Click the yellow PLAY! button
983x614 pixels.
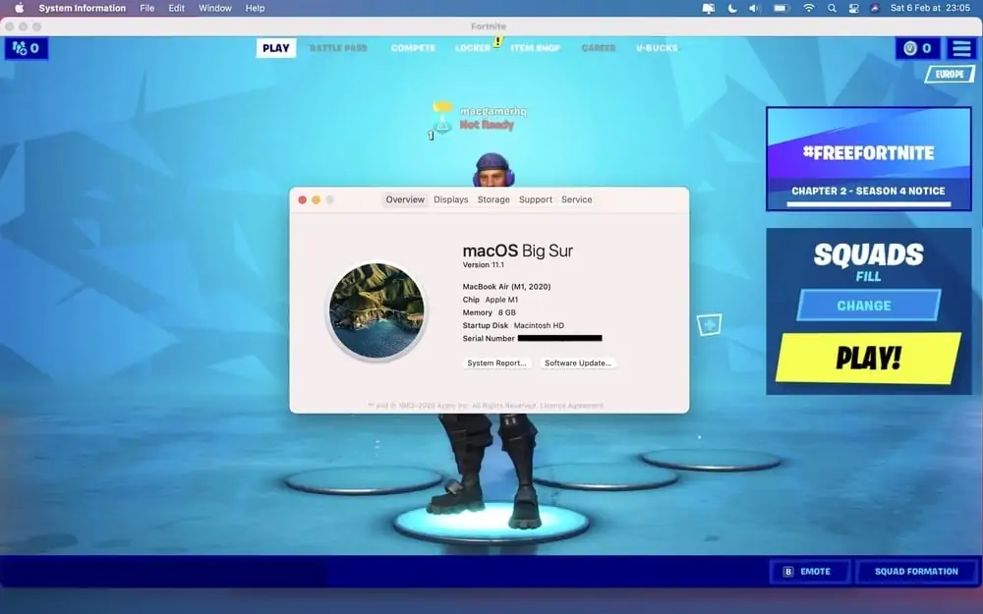pos(868,358)
